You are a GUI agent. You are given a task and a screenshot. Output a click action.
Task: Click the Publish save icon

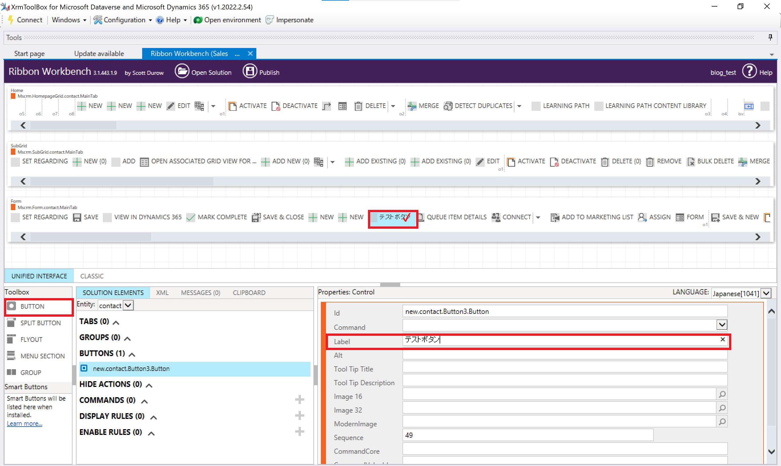point(250,72)
